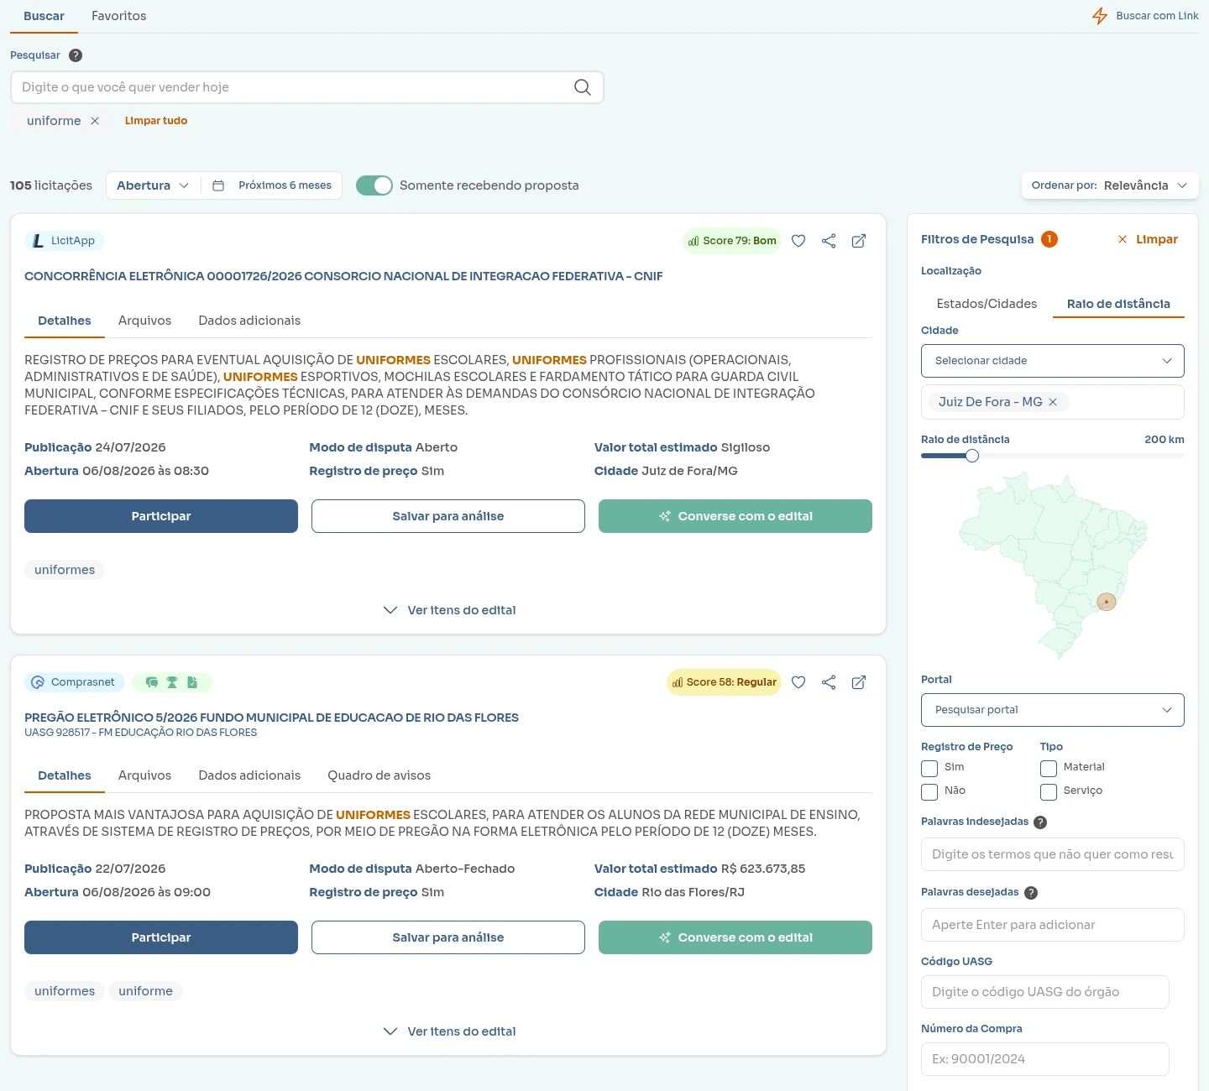The height and width of the screenshot is (1091, 1209).
Task: Remove the uniforme search tag
Action: coord(95,121)
